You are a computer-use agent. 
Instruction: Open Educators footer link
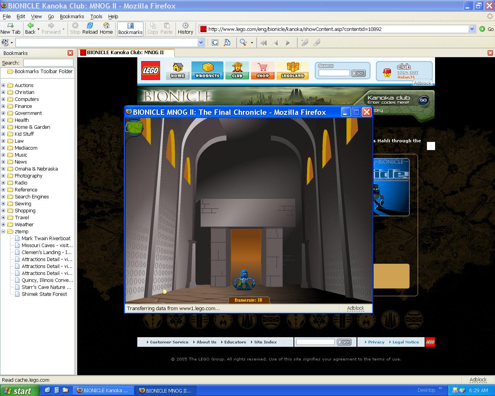coord(235,342)
